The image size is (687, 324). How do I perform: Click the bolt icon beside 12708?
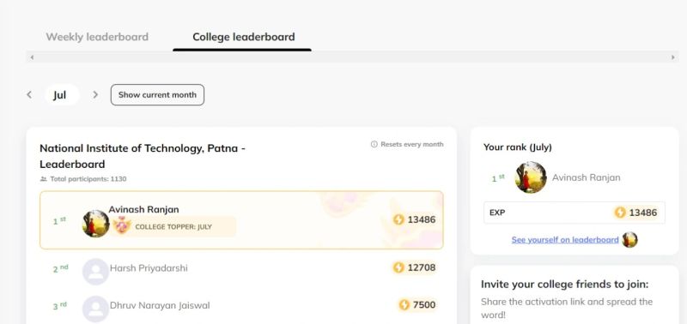398,267
